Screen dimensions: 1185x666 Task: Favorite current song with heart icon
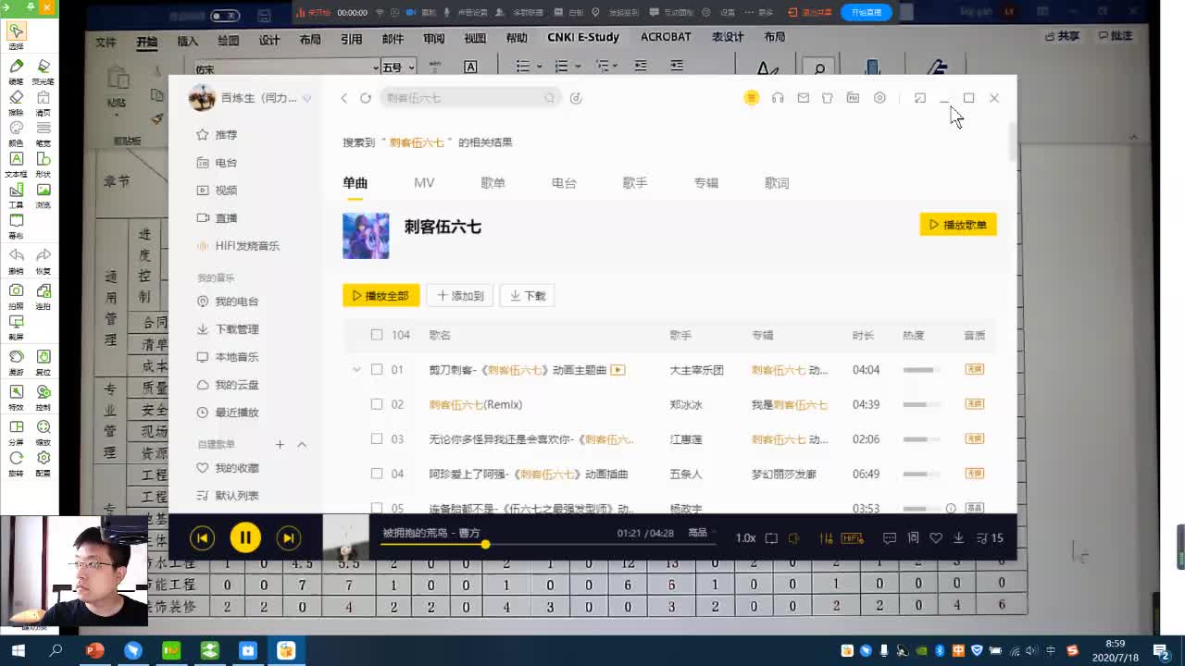(936, 538)
